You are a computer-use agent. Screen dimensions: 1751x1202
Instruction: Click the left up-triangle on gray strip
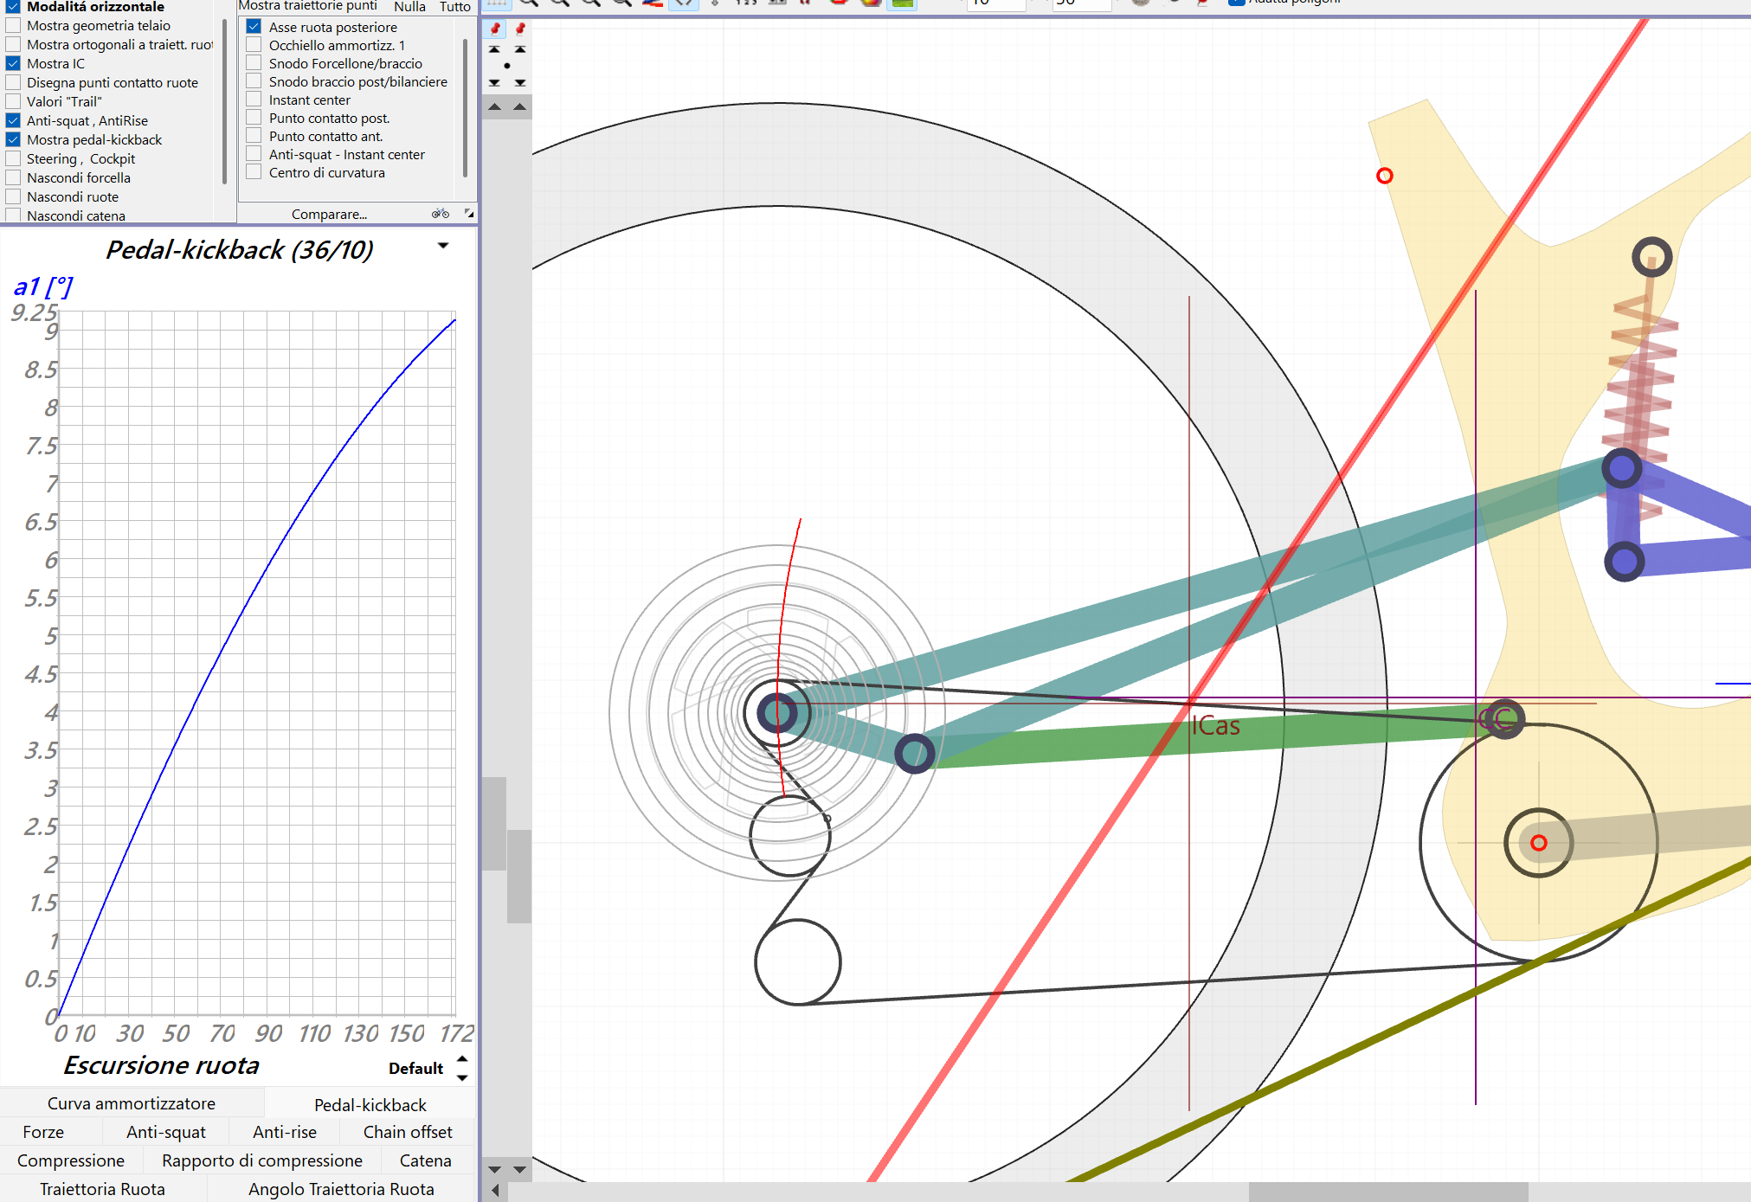tap(494, 106)
